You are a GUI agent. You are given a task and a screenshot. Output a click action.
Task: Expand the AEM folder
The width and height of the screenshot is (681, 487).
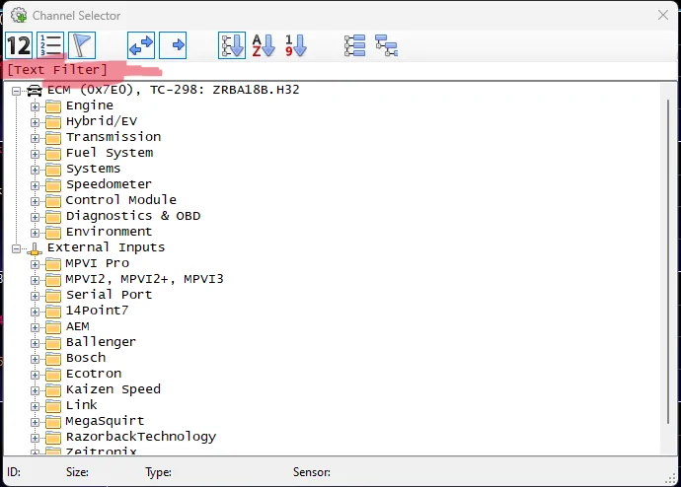35,327
